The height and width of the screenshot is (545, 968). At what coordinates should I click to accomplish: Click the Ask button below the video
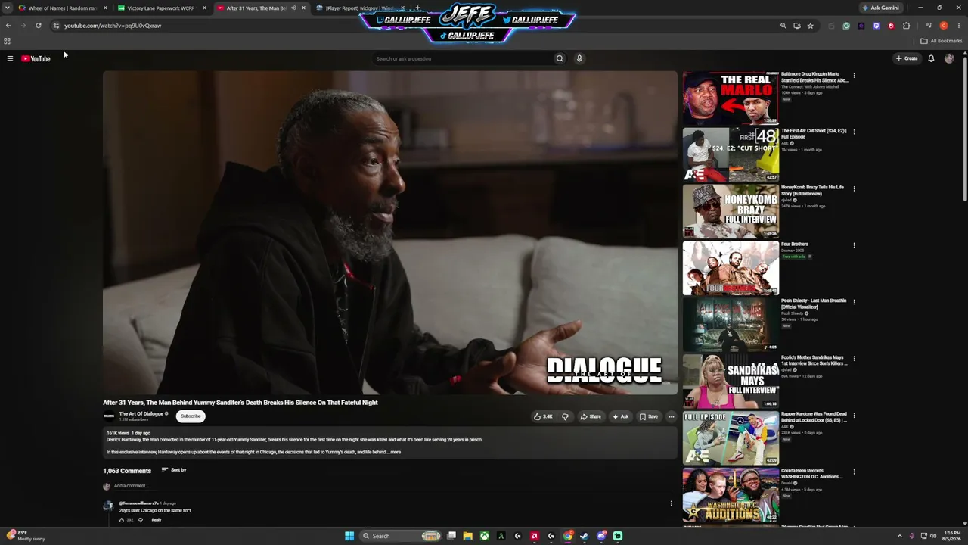[620, 416]
